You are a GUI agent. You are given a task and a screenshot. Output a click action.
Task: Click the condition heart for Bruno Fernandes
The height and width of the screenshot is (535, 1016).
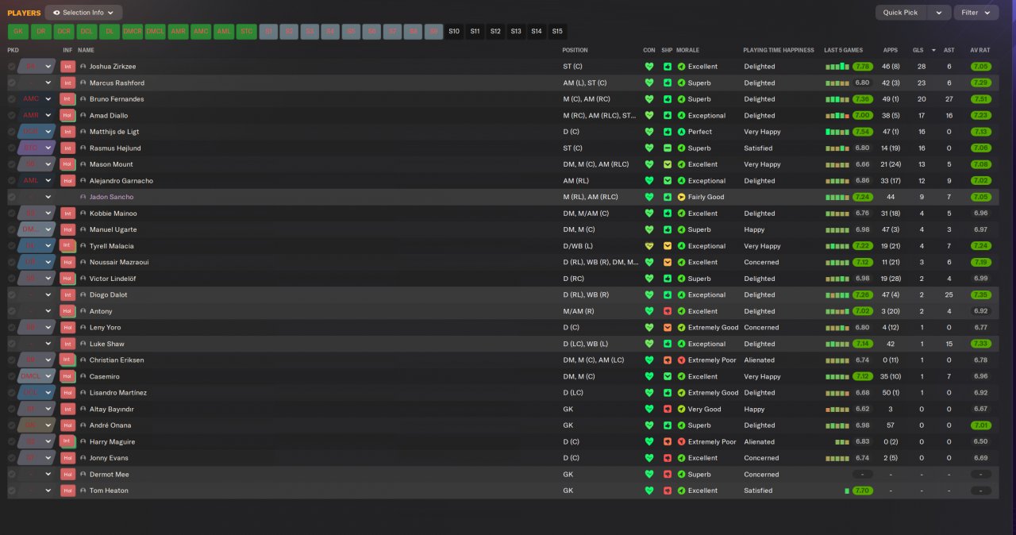[x=649, y=99]
